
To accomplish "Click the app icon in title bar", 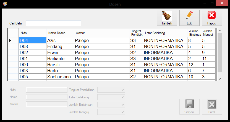I will [x=5, y=4].
